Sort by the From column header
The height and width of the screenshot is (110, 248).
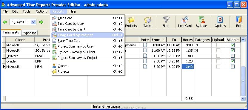click(158, 40)
